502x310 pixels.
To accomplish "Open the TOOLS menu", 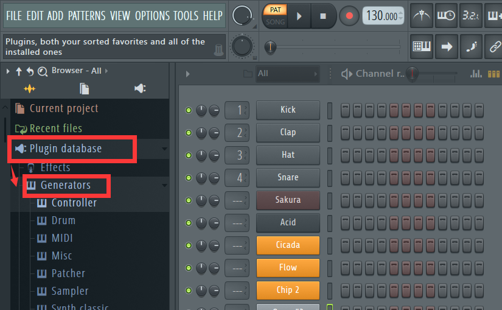I will click(186, 15).
